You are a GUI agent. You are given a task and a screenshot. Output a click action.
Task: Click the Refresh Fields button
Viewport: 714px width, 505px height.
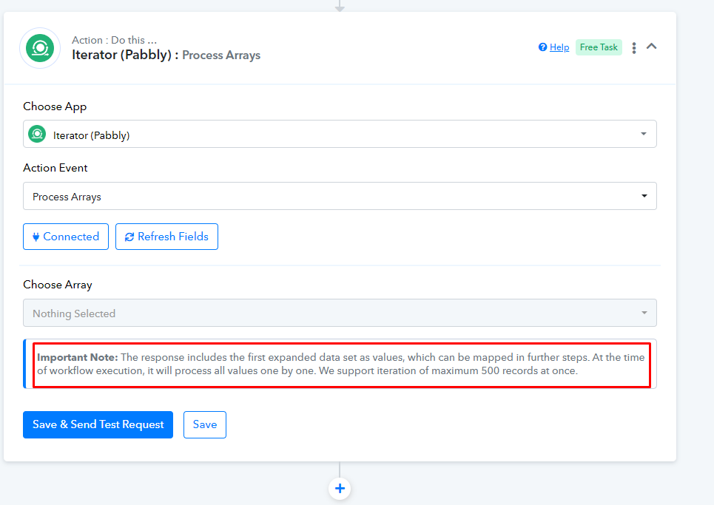[x=166, y=237]
